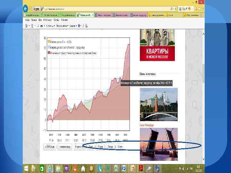Click the Home icon in command bar
The image size is (231, 173).
tap(26, 26)
